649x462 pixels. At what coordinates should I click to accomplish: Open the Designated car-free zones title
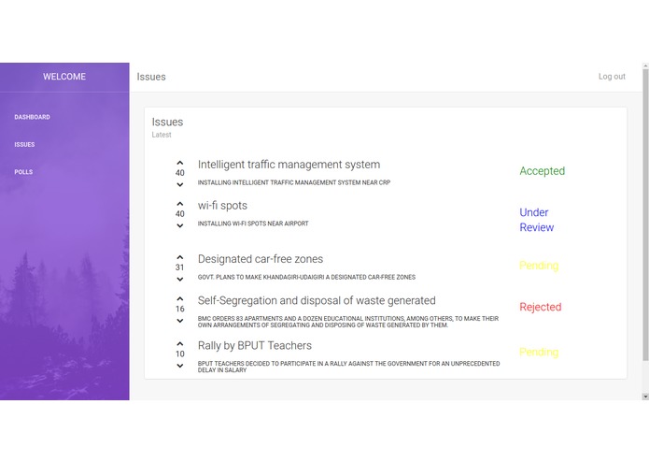tap(261, 259)
